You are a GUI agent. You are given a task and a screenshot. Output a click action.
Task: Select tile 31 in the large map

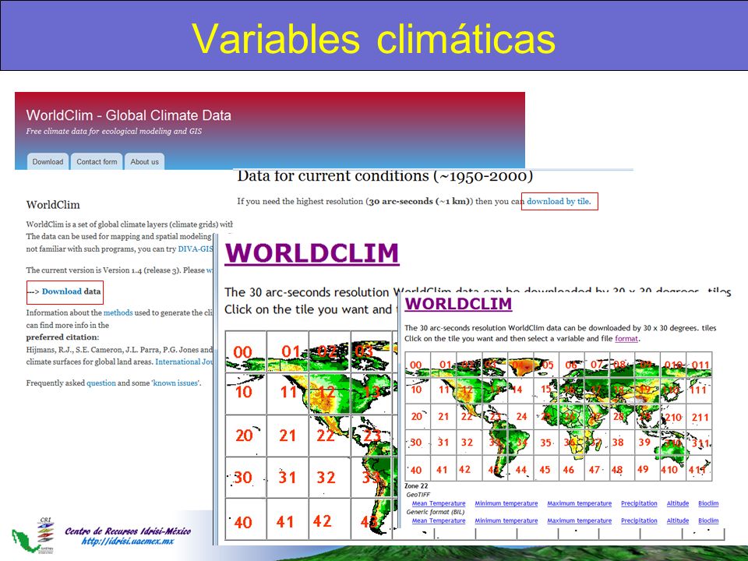click(x=288, y=478)
